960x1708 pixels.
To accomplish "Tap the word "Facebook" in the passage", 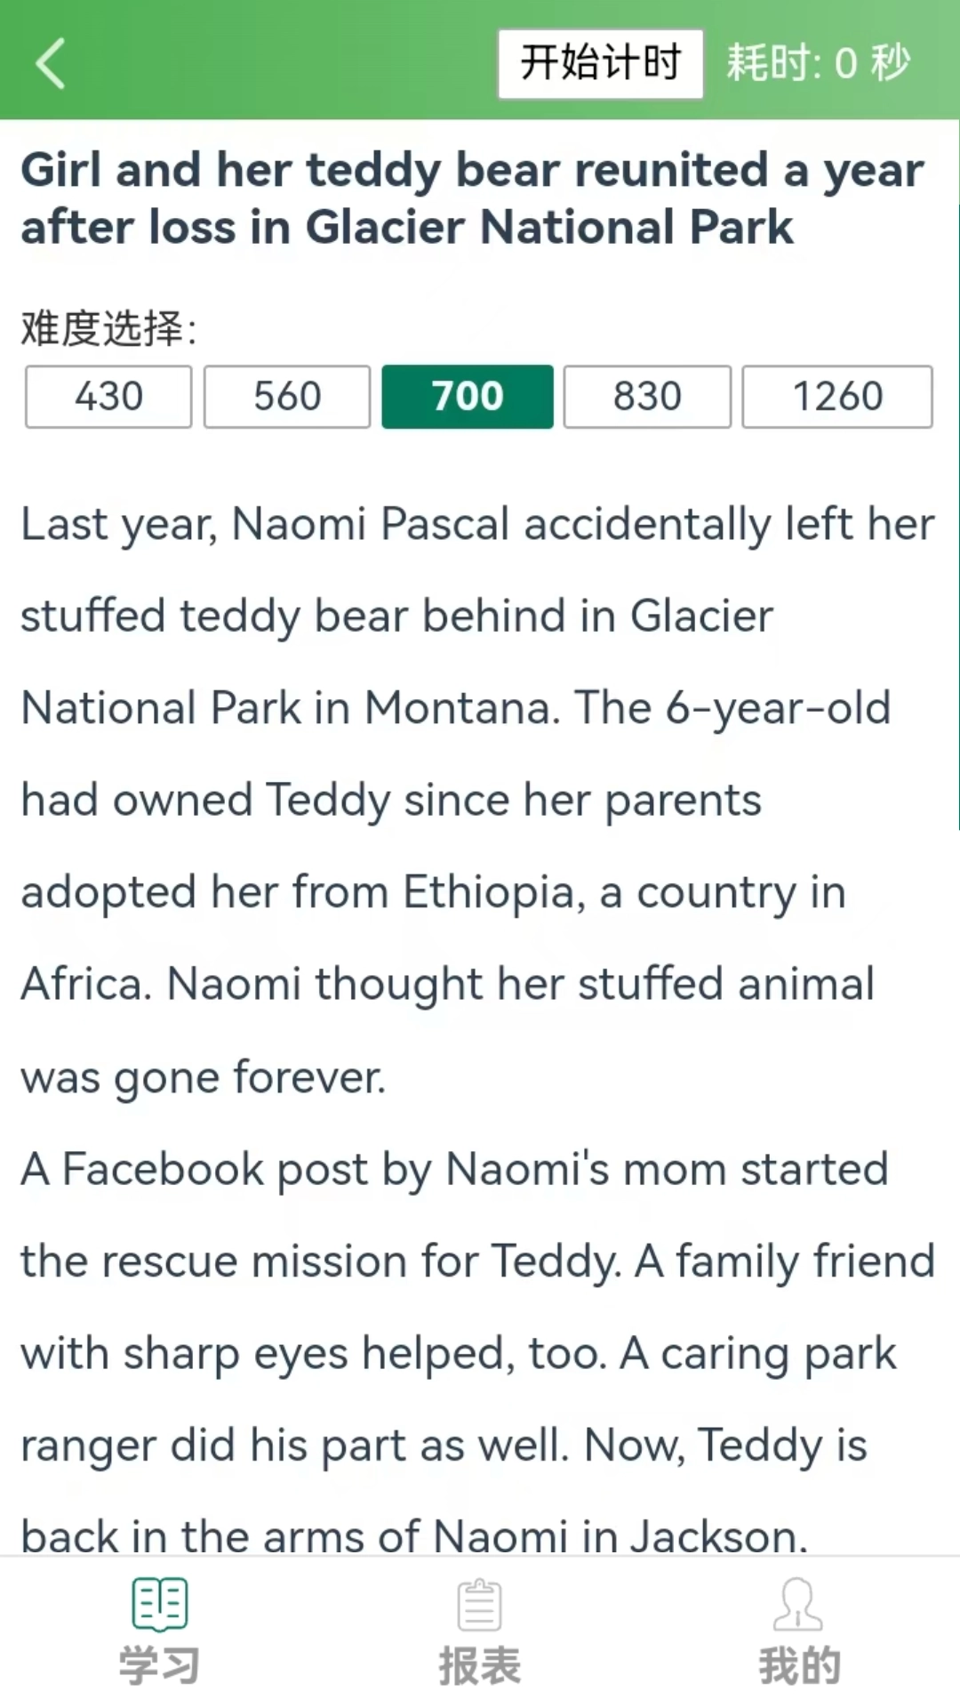I will (163, 1169).
